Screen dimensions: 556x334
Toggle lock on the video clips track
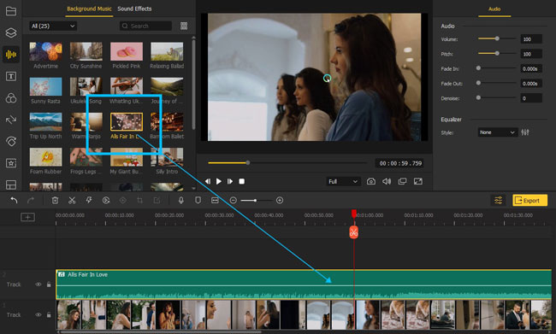(49, 315)
